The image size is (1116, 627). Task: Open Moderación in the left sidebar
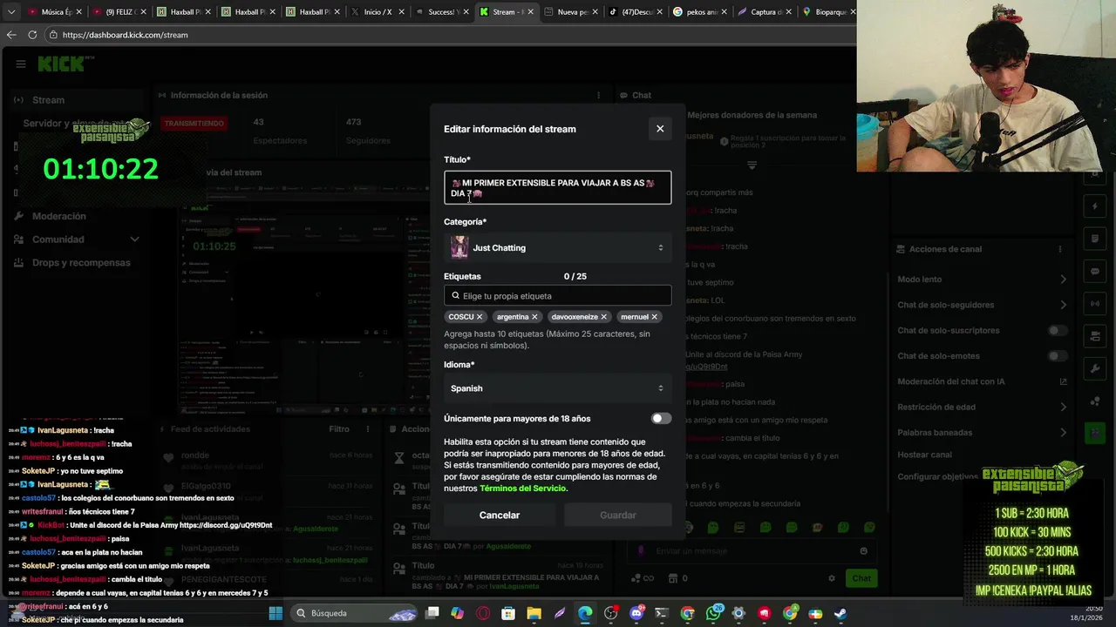(x=59, y=216)
